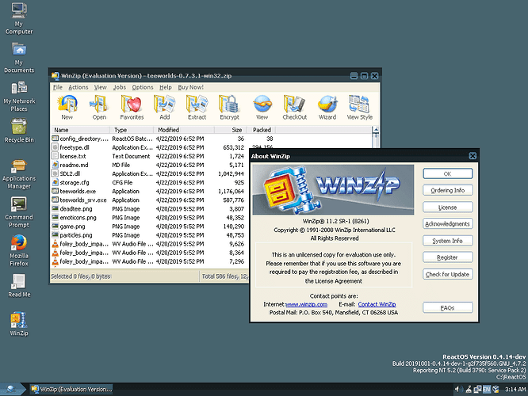
Task: Launch the Wizard toolbar icon
Action: pos(327,108)
